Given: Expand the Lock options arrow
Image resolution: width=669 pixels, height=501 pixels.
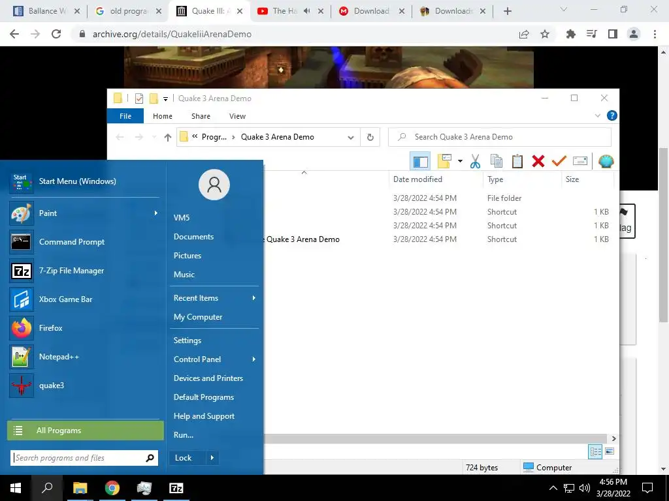Looking at the screenshot, I should click(212, 458).
